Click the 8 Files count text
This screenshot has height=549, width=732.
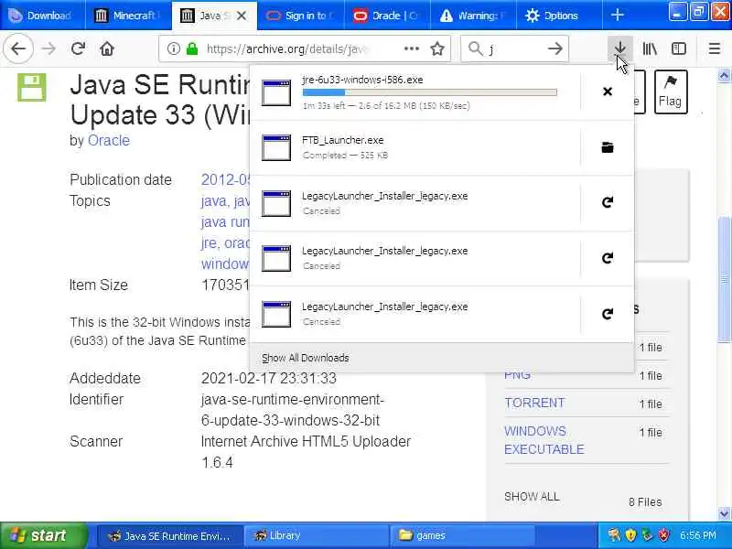click(x=645, y=501)
